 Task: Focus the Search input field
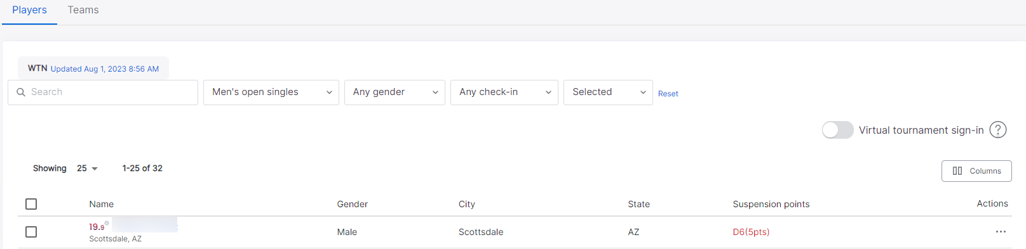pos(103,93)
